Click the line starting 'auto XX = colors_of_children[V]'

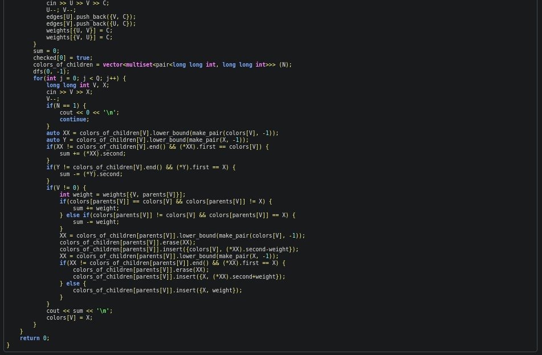tap(162, 133)
